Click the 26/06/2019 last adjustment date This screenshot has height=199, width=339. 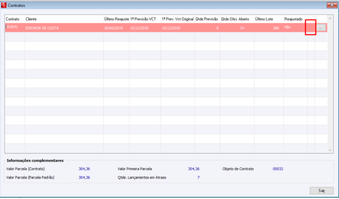(114, 28)
